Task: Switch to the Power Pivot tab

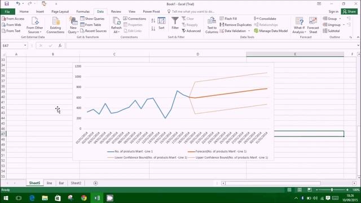Action: (151, 11)
